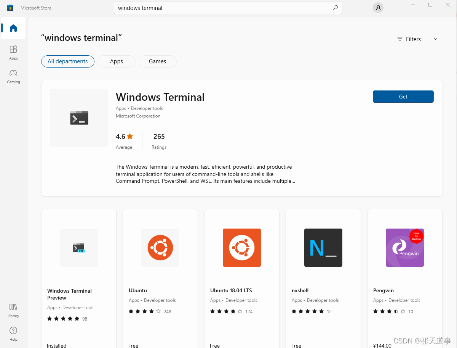
Task: Select the Games filter tab
Action: tap(158, 61)
